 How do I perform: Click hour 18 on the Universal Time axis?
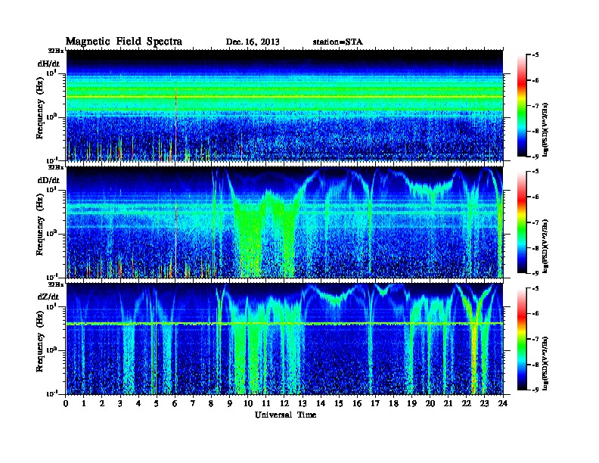click(393, 403)
